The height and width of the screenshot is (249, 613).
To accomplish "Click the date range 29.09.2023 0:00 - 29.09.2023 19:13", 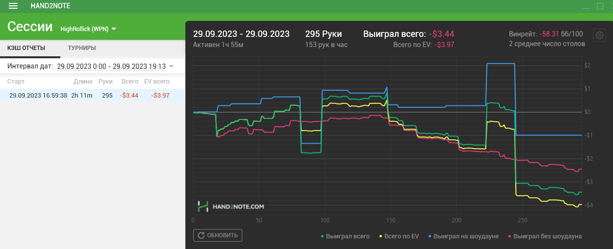I will 111,66.
